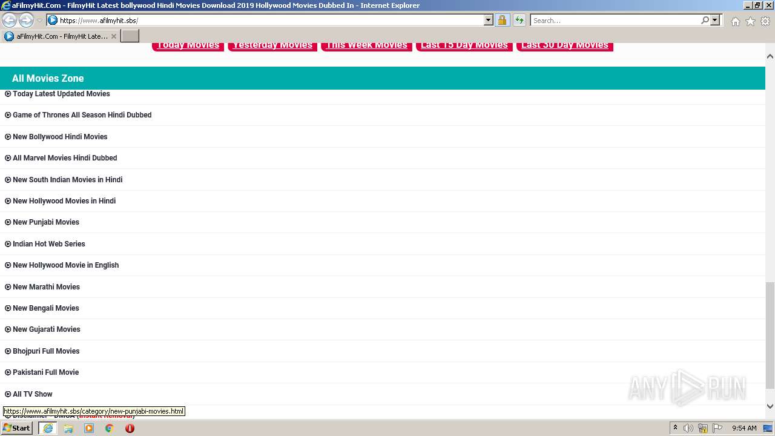Viewport: 775px width, 436px height.
Task: Click the arrow icon beside Bhojpuri Full Movies
Action: pyautogui.click(x=8, y=351)
